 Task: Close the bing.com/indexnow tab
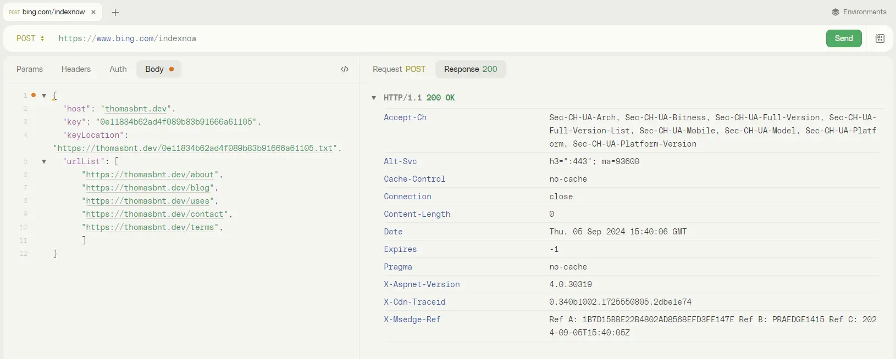tap(93, 12)
